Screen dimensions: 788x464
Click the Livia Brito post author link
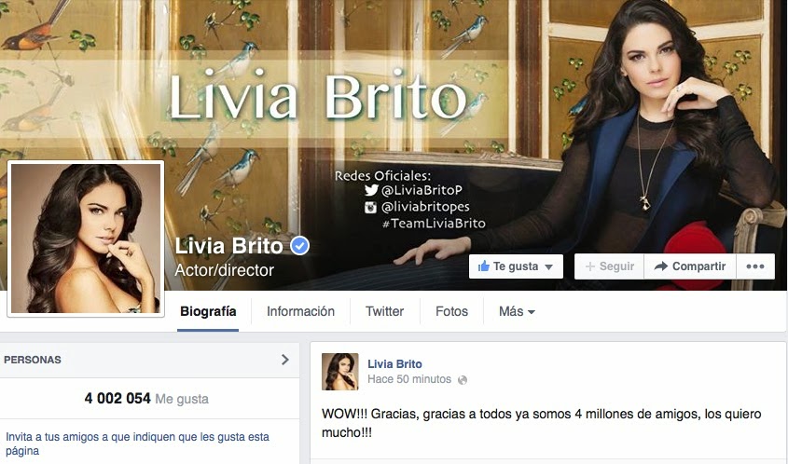394,364
